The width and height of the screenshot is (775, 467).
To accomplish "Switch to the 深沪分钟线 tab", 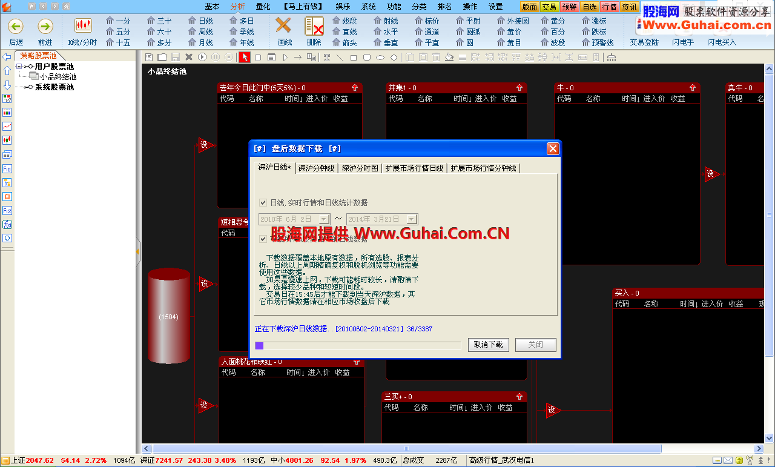I will pos(316,168).
